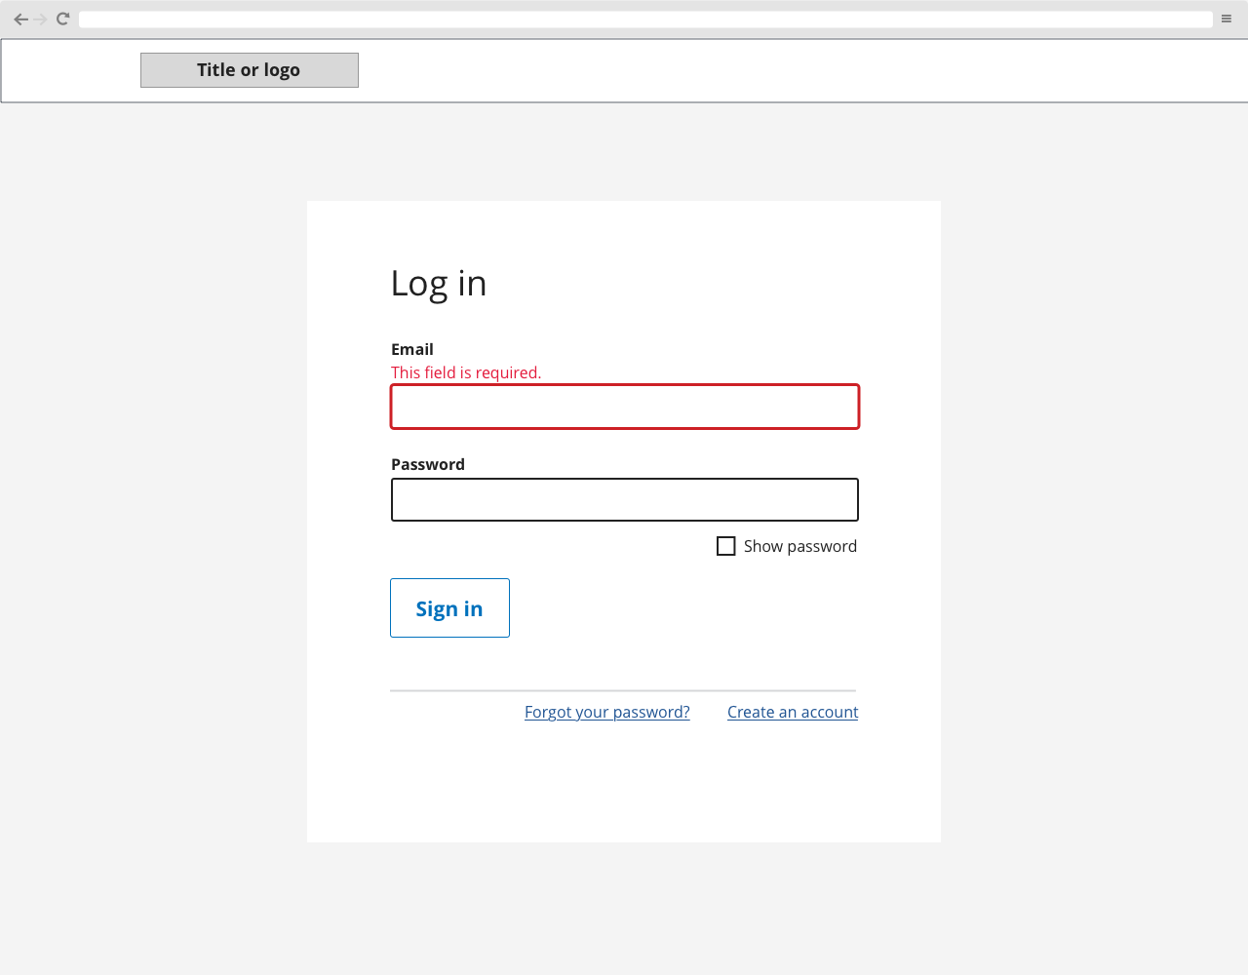Click the white login card background
Screen dimensions: 1248x975
pyautogui.click(x=624, y=790)
